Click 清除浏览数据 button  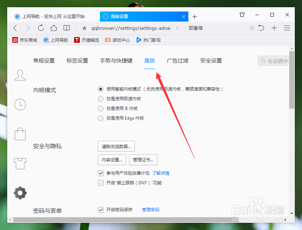[x=116, y=147]
